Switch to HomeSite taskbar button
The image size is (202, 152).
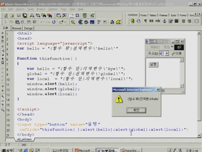point(130,150)
